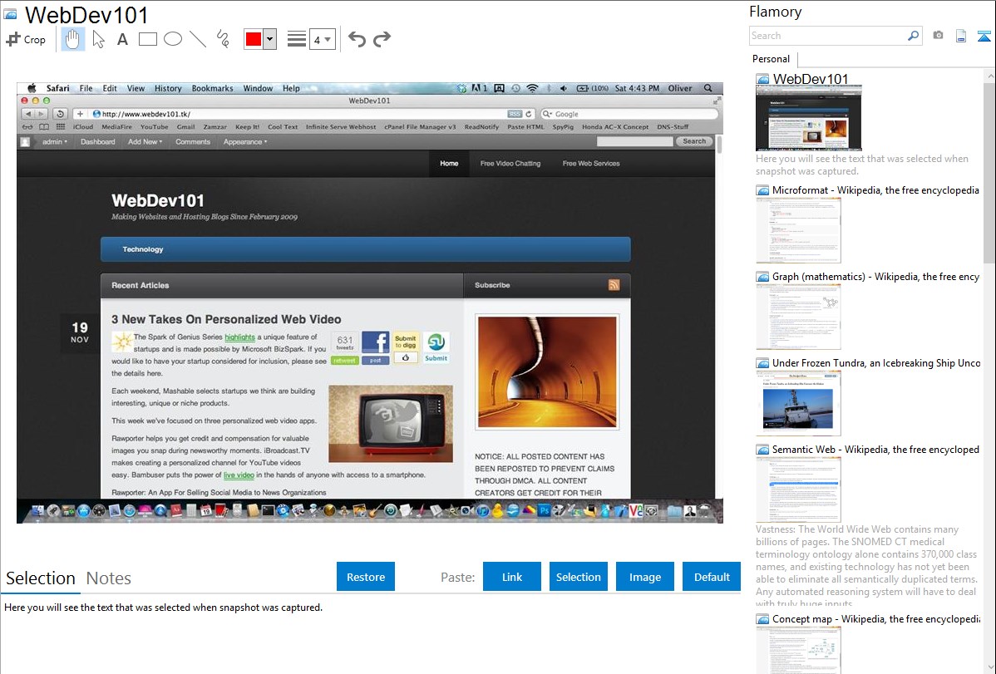996x674 pixels.
Task: Choose the straight line tool
Action: coord(198,39)
